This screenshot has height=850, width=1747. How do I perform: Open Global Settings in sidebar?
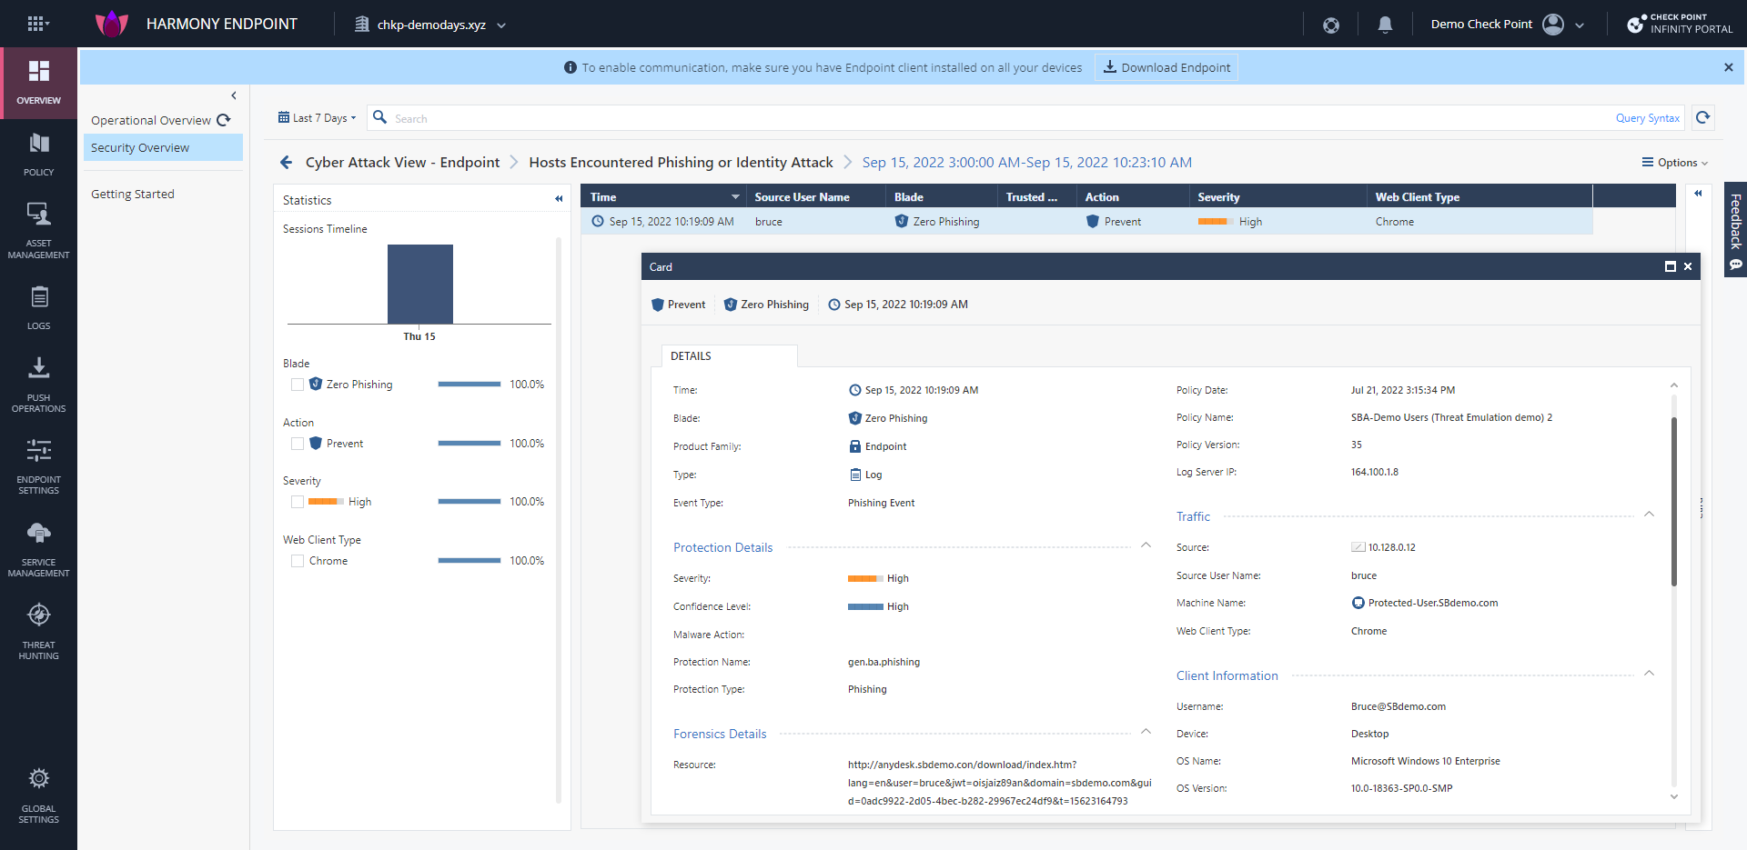click(x=38, y=795)
